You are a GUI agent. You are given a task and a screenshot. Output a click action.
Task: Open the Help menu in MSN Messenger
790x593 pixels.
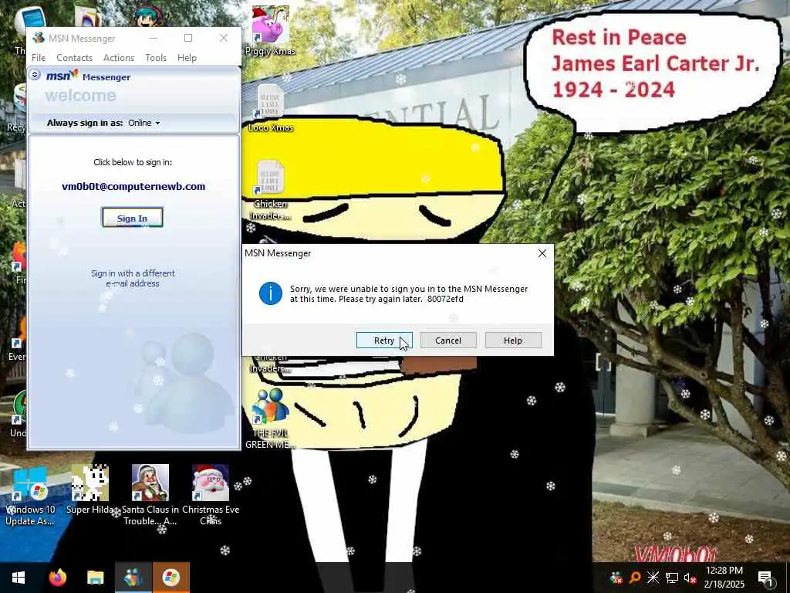tap(187, 57)
